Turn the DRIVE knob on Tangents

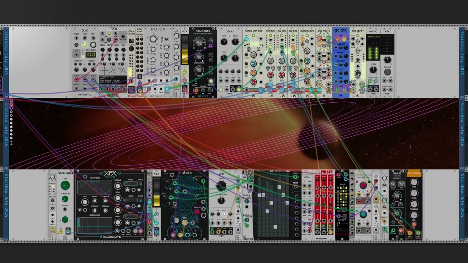click(199, 70)
